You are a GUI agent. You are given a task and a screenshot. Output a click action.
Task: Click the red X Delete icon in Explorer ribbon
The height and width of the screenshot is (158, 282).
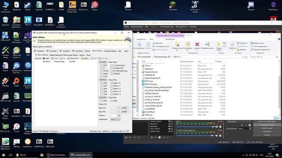click(197, 44)
